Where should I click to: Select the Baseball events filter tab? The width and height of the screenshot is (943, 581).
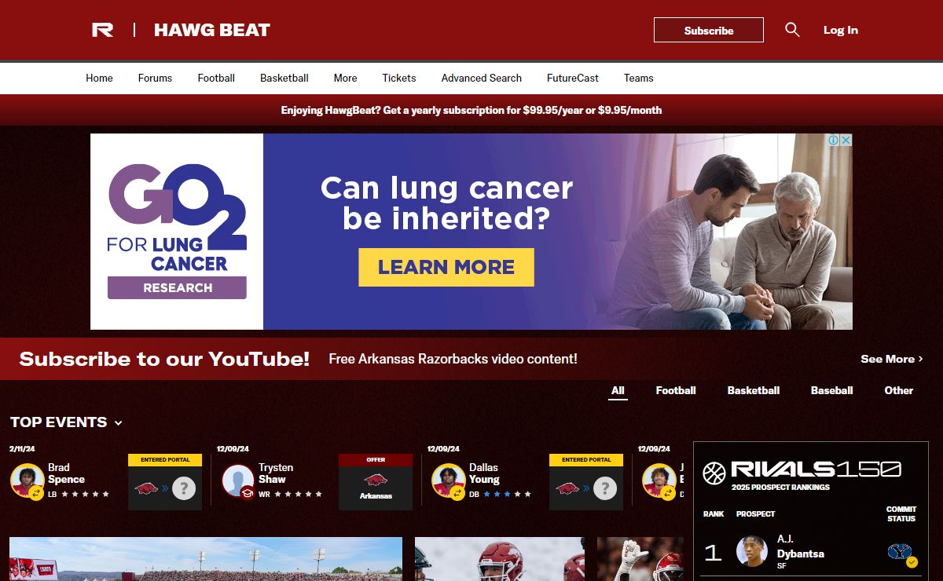(832, 390)
